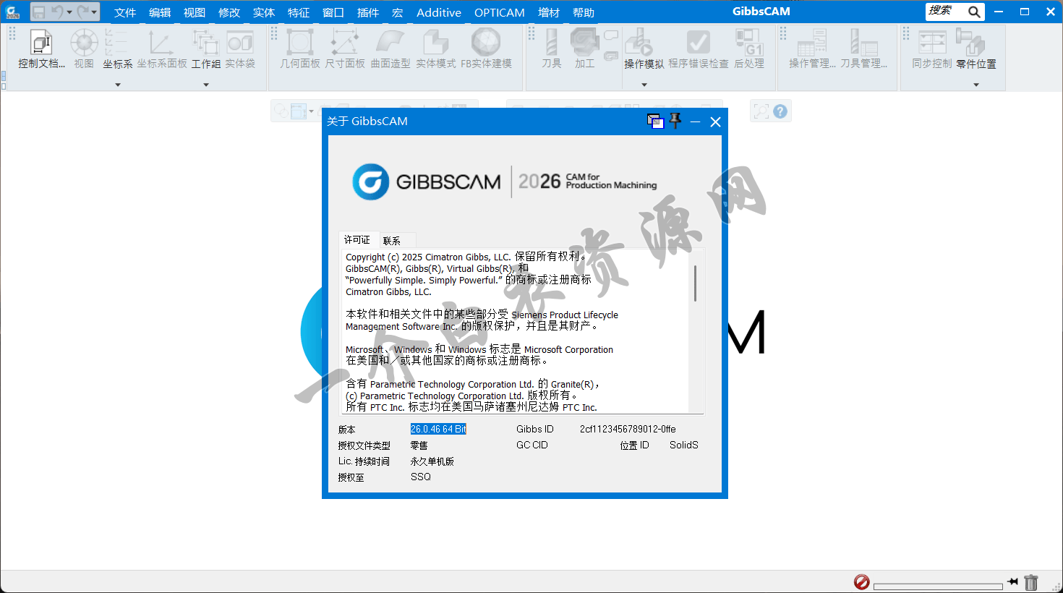Click the trash can icon in status bar
This screenshot has width=1063, height=593.
coord(1031,582)
